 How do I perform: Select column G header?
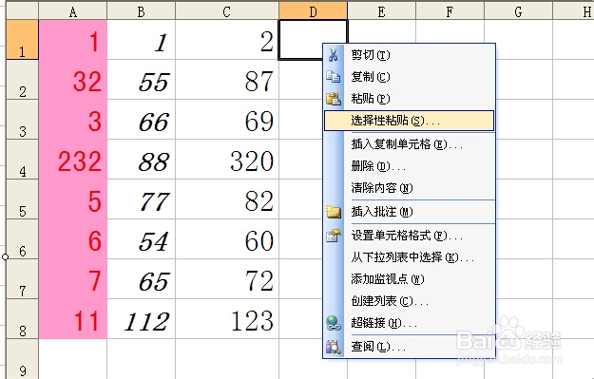518,11
